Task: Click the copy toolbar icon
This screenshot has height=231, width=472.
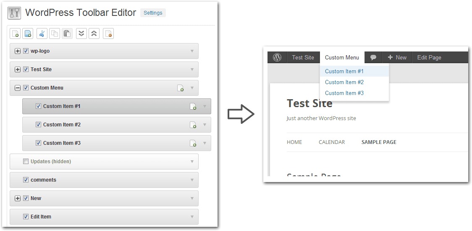Action: pos(55,33)
